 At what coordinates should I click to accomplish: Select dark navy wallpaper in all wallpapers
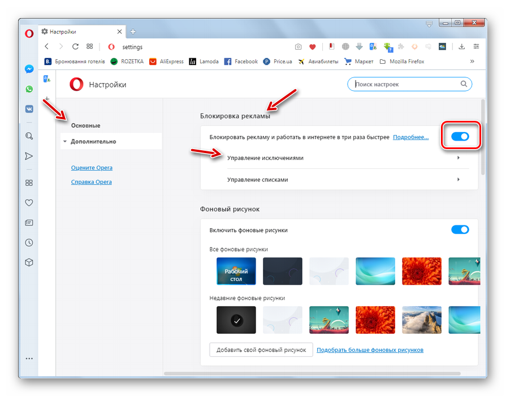283,271
